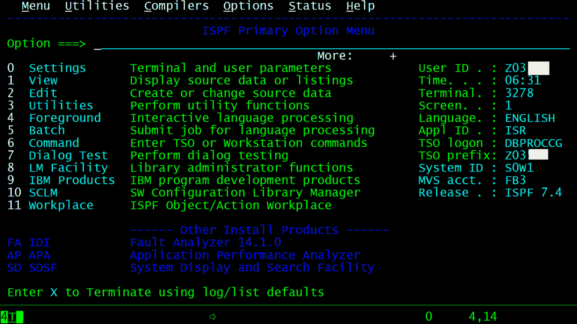Click 'Terminal and user parameters' description
Image resolution: width=577 pixels, height=324 pixels.
point(231,68)
